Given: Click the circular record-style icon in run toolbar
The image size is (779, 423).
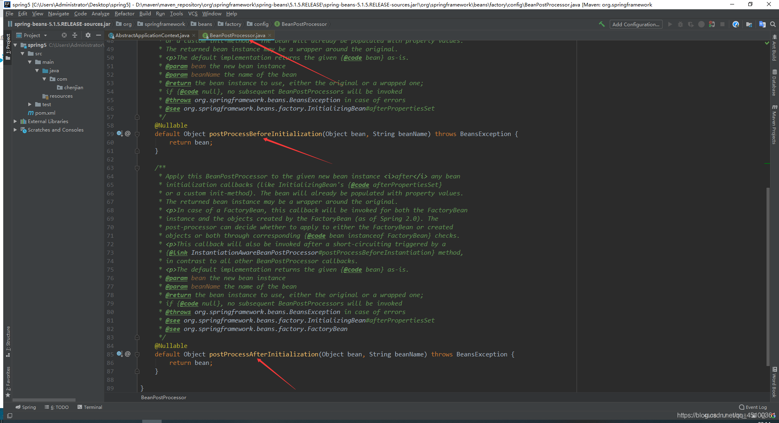Looking at the screenshot, I should click(x=701, y=24).
